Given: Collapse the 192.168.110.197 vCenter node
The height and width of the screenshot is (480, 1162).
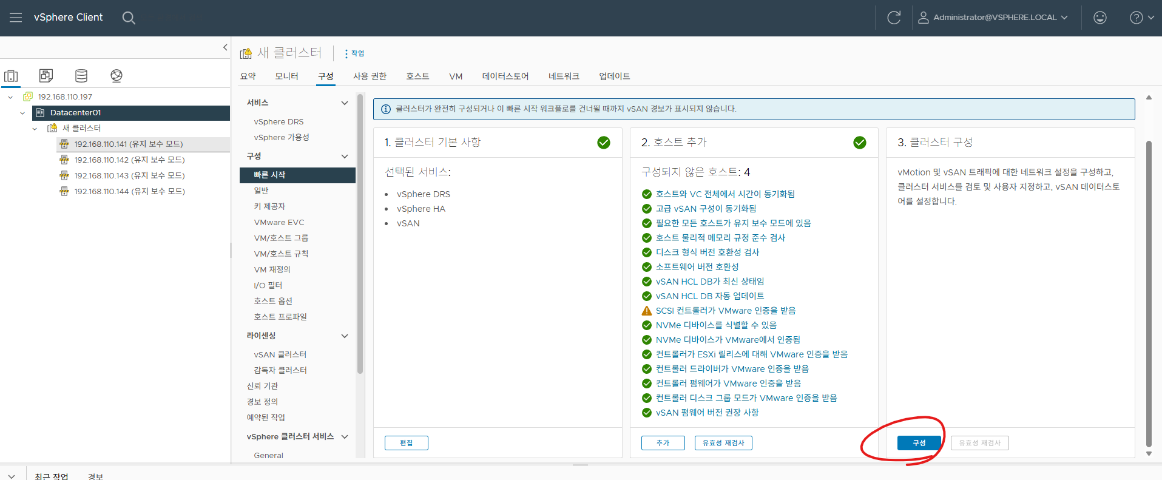Looking at the screenshot, I should point(10,97).
